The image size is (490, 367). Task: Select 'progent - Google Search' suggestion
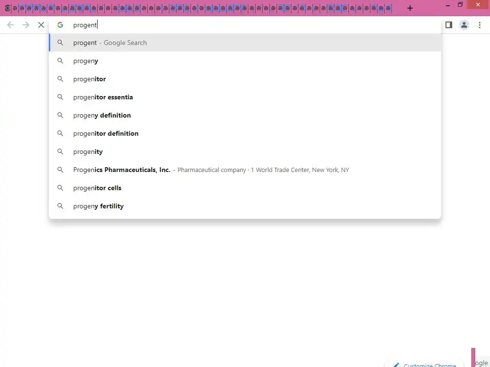245,43
